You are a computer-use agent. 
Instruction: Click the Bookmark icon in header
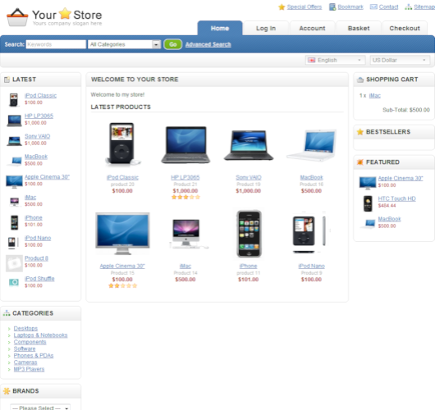pyautogui.click(x=332, y=7)
